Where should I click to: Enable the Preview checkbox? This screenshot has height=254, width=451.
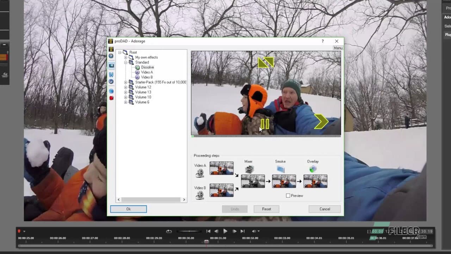288,195
